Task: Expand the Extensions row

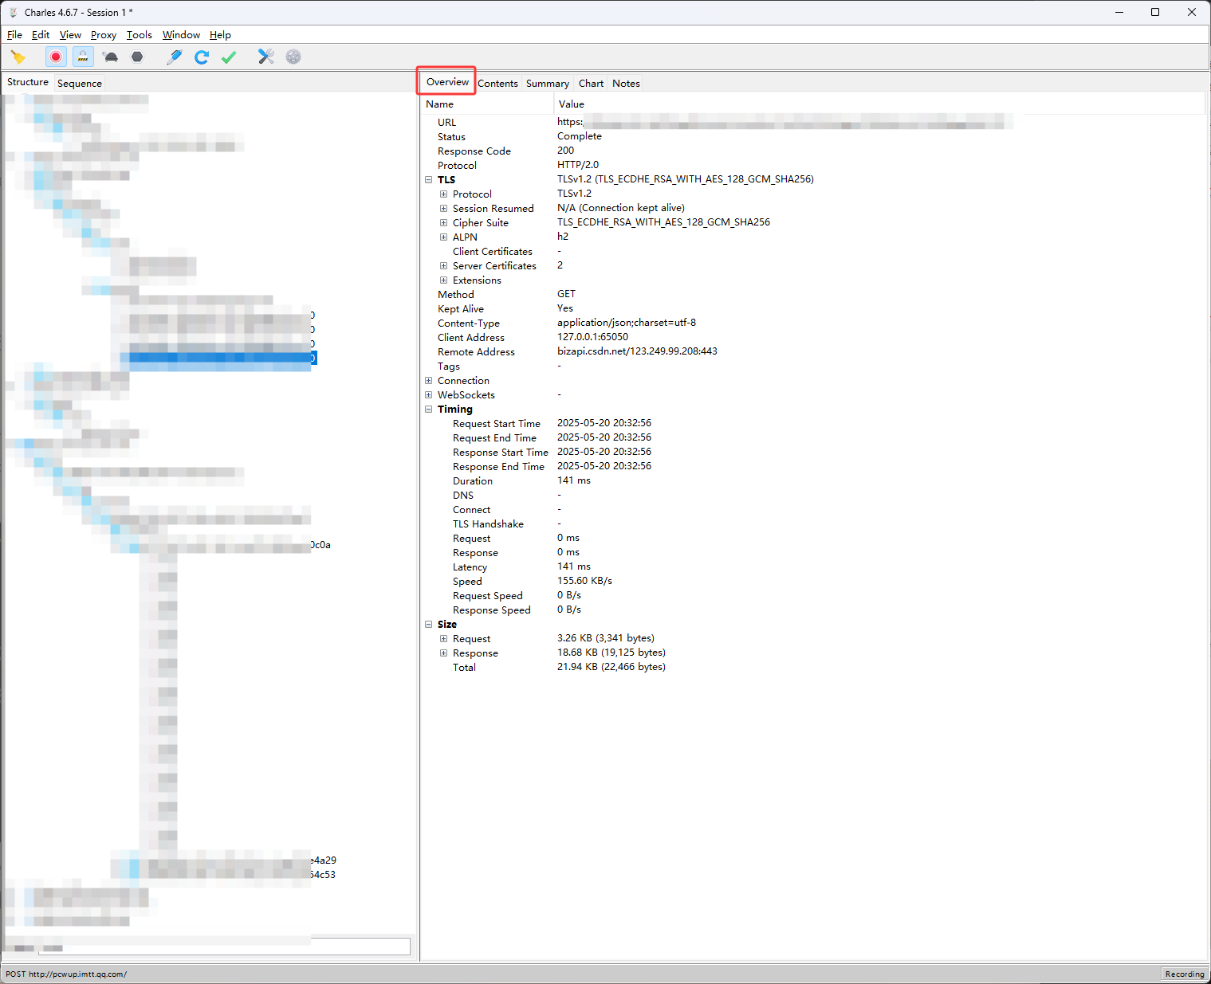Action: pyautogui.click(x=444, y=280)
